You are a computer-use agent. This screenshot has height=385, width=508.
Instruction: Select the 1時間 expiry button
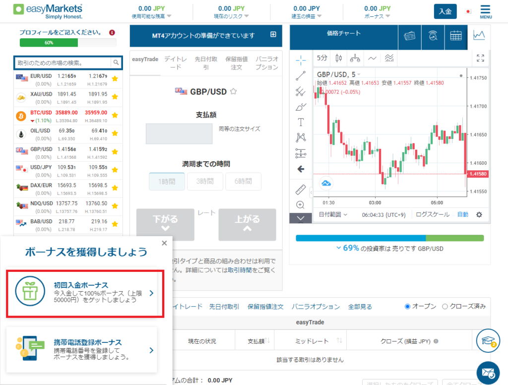167,181
